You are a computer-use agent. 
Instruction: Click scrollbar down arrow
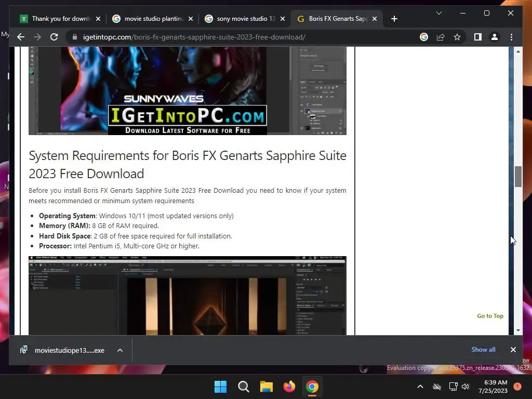518,330
